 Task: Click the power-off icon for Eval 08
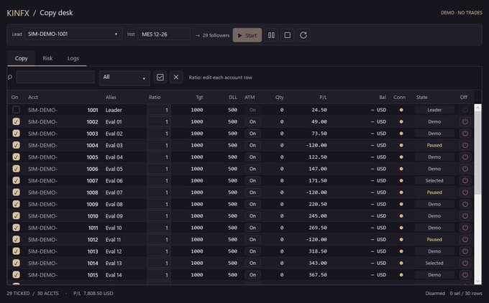tap(465, 205)
